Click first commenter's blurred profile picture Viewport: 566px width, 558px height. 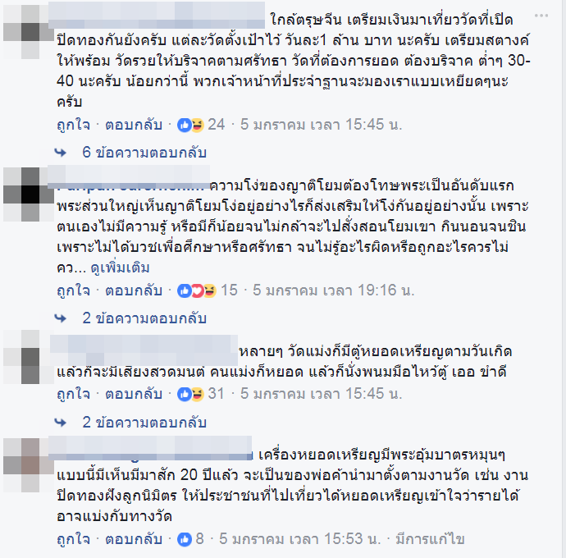click(x=29, y=32)
